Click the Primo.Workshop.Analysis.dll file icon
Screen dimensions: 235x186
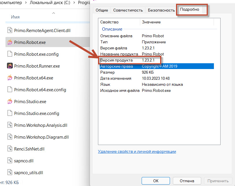pos(10,125)
